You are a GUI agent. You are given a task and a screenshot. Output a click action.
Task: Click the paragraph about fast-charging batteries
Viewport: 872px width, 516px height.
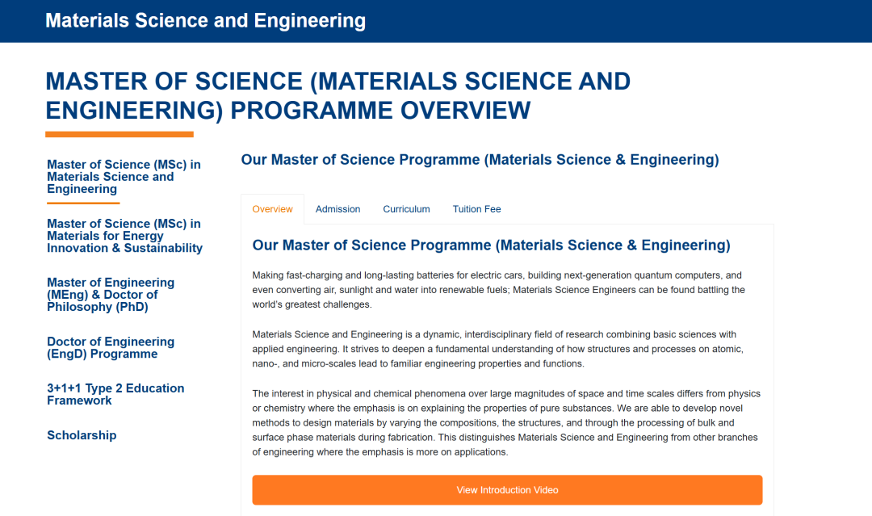(498, 290)
